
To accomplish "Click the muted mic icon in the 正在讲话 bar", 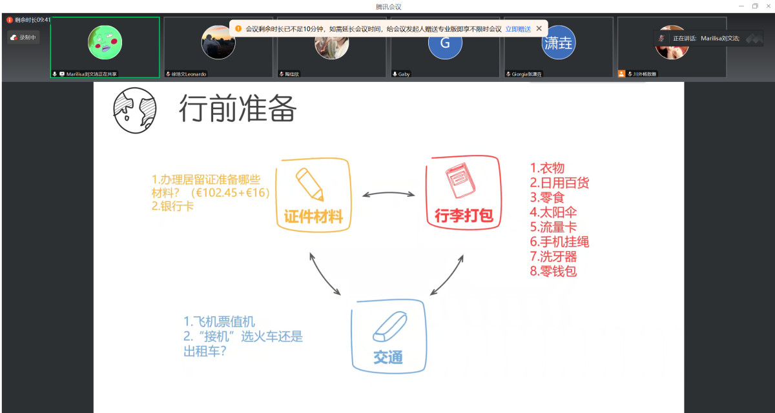I will pyautogui.click(x=661, y=38).
